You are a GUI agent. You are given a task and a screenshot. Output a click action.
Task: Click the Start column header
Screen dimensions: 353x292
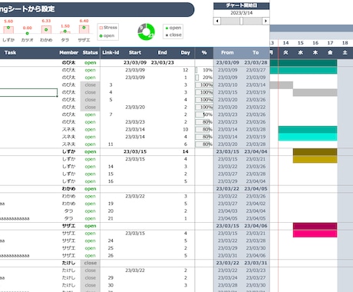click(135, 52)
